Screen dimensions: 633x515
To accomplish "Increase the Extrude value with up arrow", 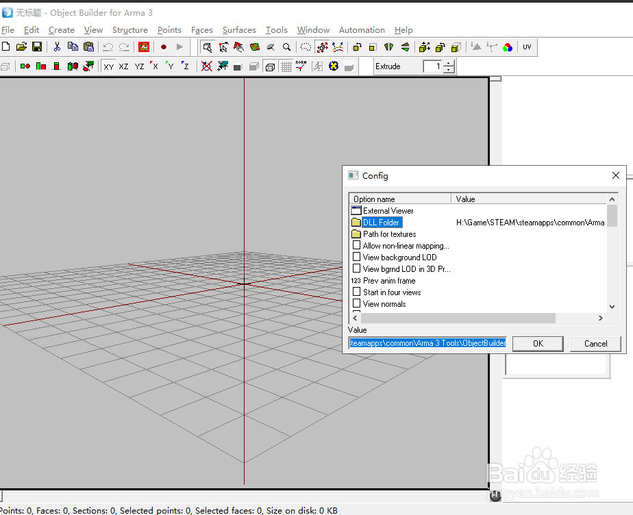I will [x=449, y=64].
